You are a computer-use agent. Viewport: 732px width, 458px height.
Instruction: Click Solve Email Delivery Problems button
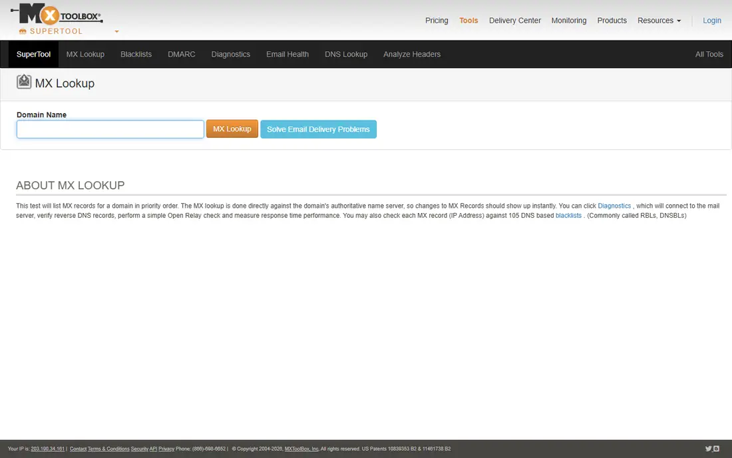click(x=318, y=129)
